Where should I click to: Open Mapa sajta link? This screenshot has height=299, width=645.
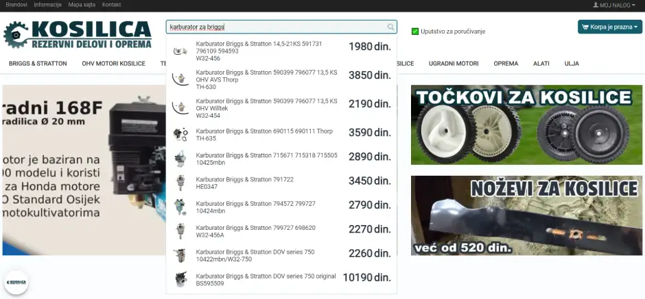[x=82, y=5]
